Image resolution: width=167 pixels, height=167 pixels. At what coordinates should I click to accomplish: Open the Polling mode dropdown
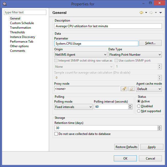tap(73, 107)
